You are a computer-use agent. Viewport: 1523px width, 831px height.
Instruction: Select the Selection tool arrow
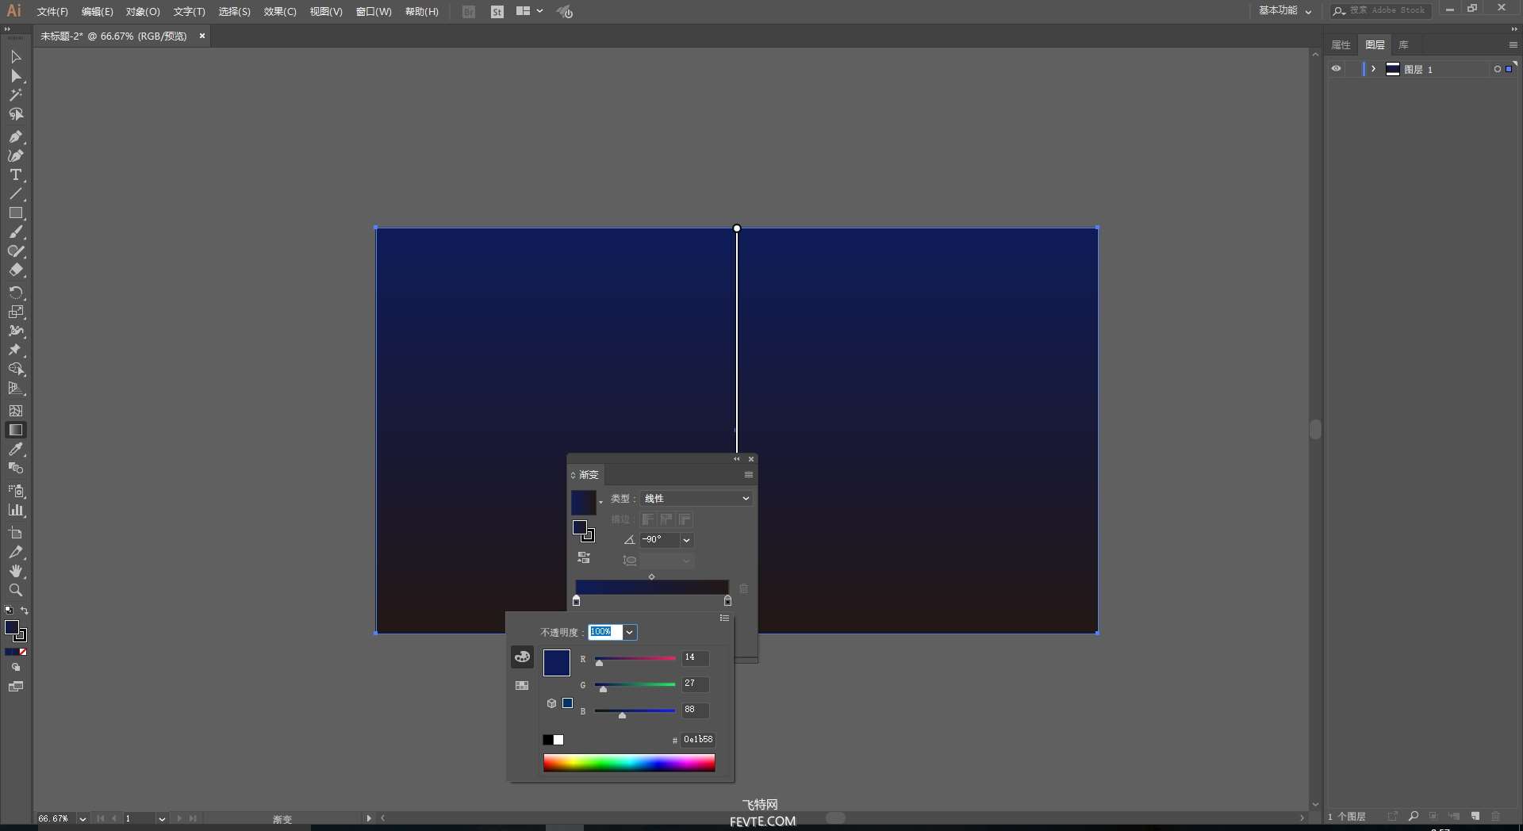[x=15, y=57]
